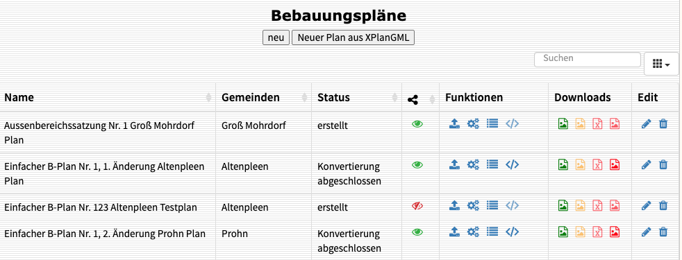Click trash icon in Prohn Plan row
Screen dimensions: 682x260
coord(663,232)
